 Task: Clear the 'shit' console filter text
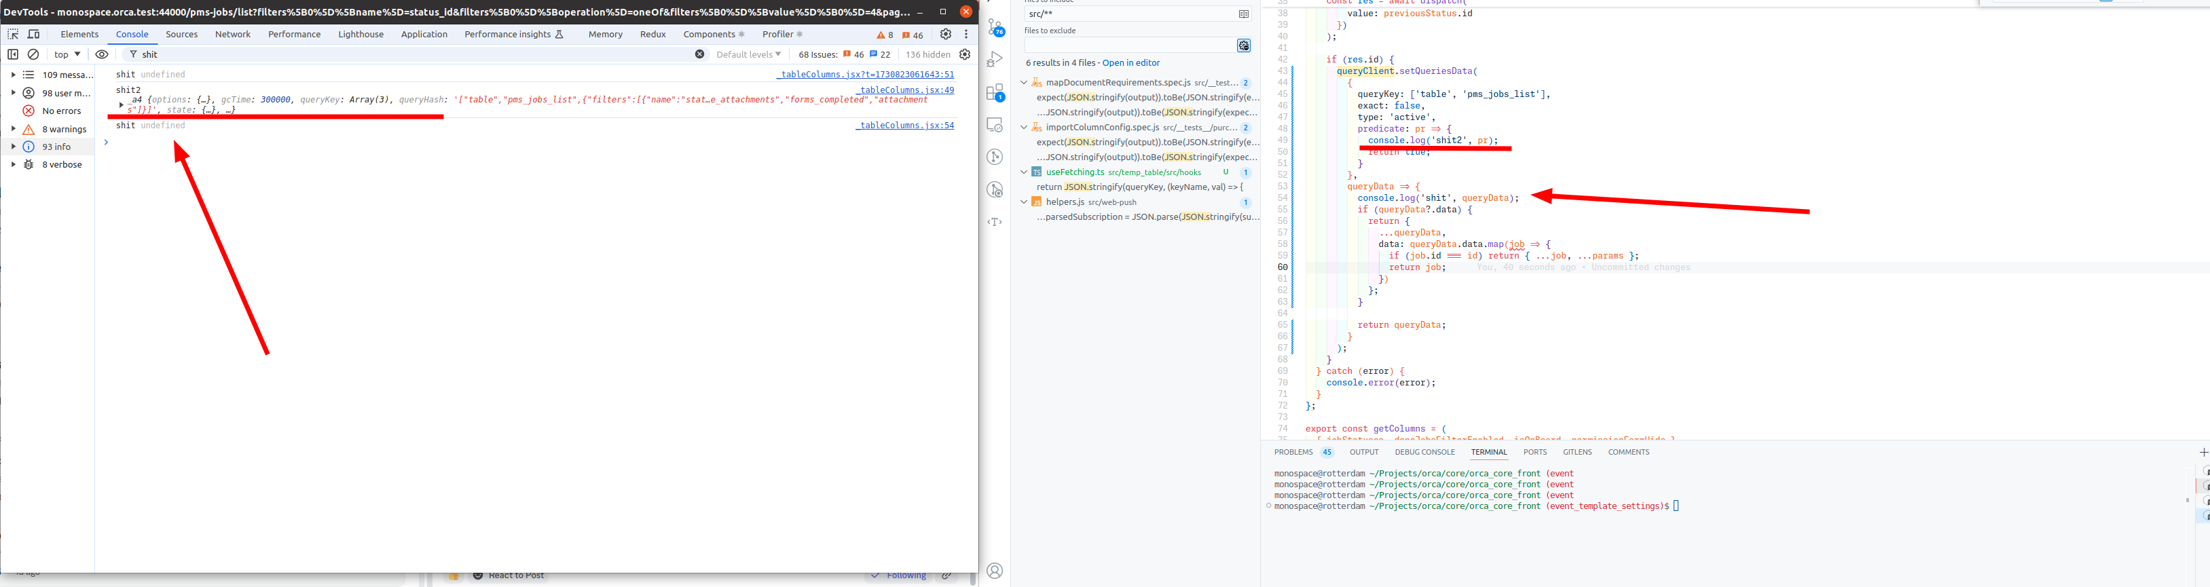pos(699,54)
